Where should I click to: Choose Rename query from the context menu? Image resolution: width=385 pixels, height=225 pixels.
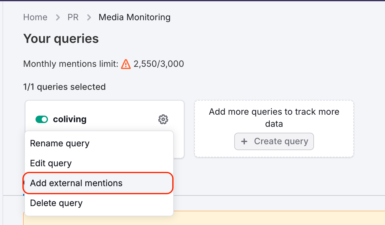coord(59,143)
